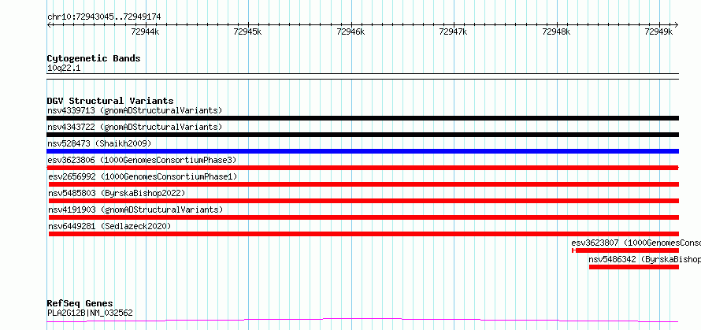Click the red bar for nsv5485803
Viewport: 701px width, 330px height.
click(x=364, y=201)
